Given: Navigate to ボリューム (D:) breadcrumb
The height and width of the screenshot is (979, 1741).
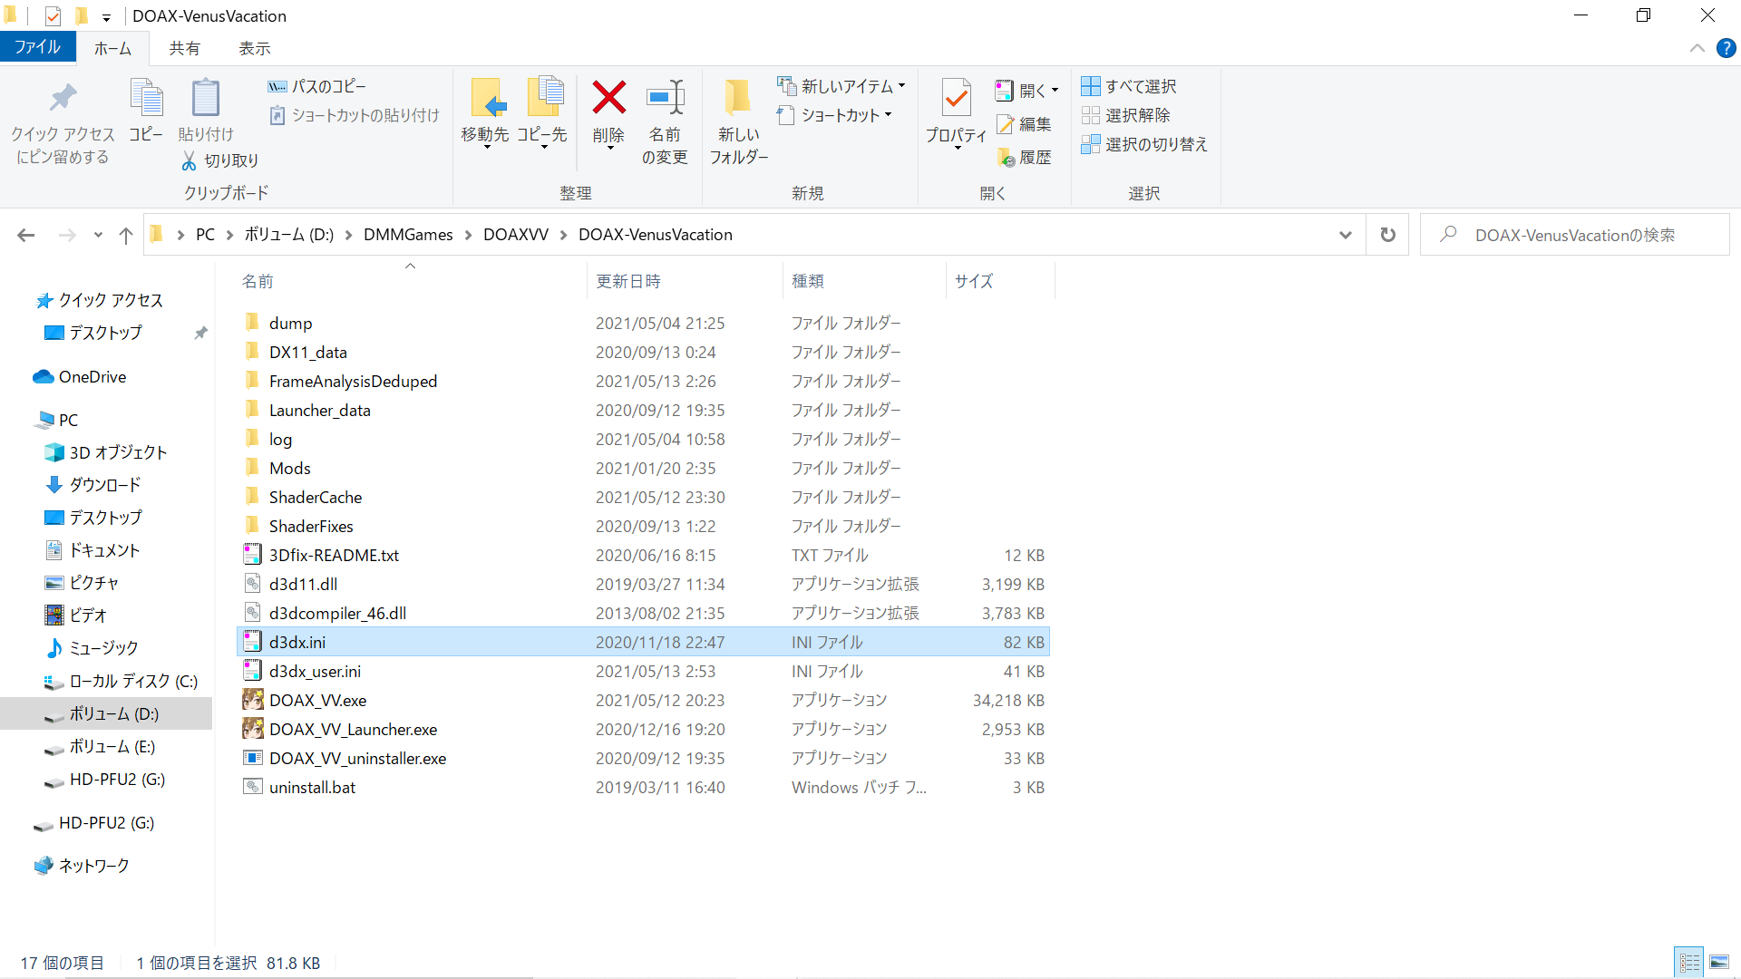Looking at the screenshot, I should point(288,235).
